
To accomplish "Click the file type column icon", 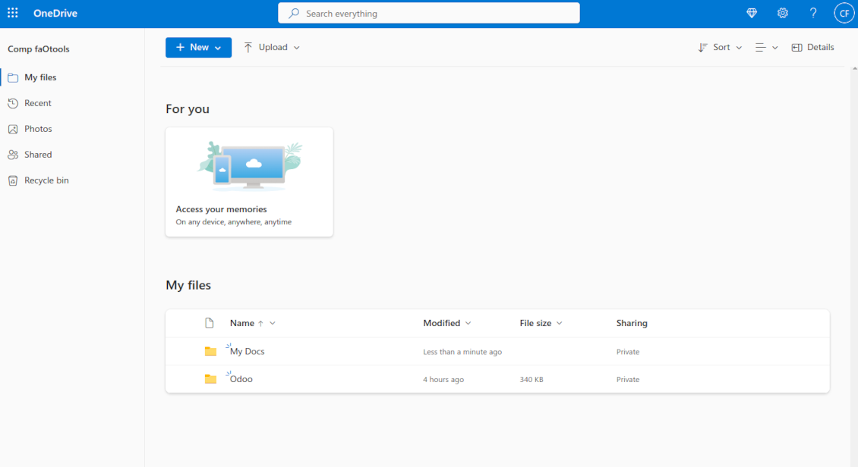I will 210,324.
